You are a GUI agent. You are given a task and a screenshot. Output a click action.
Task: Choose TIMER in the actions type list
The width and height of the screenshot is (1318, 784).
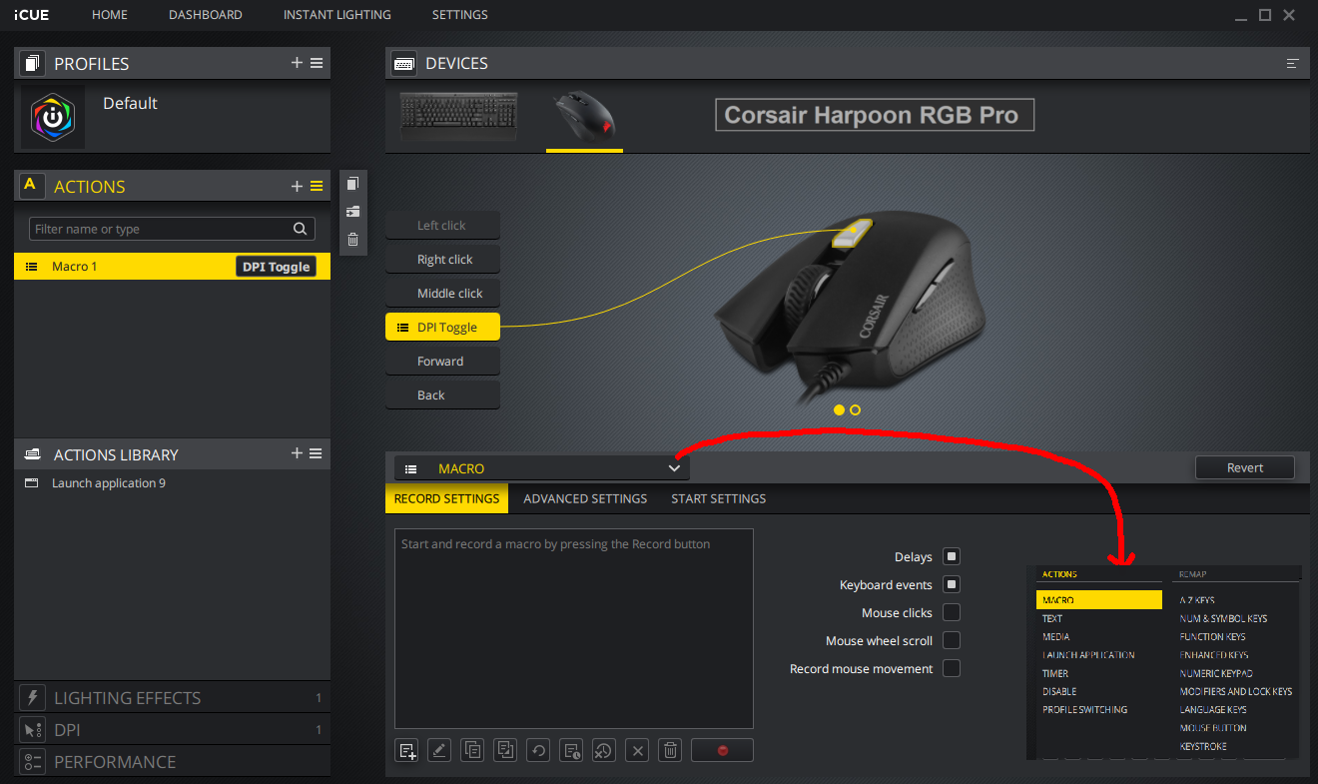coord(1055,673)
